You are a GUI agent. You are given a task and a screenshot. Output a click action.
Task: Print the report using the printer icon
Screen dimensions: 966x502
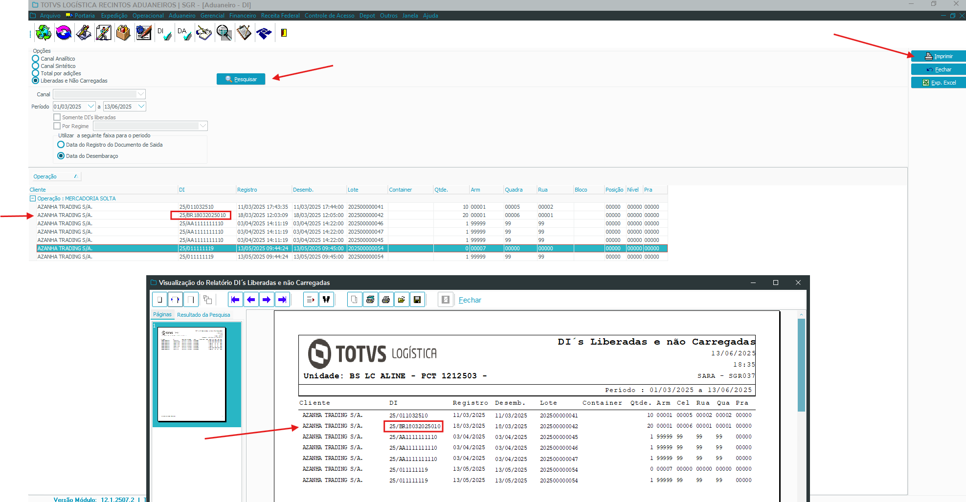click(x=386, y=300)
